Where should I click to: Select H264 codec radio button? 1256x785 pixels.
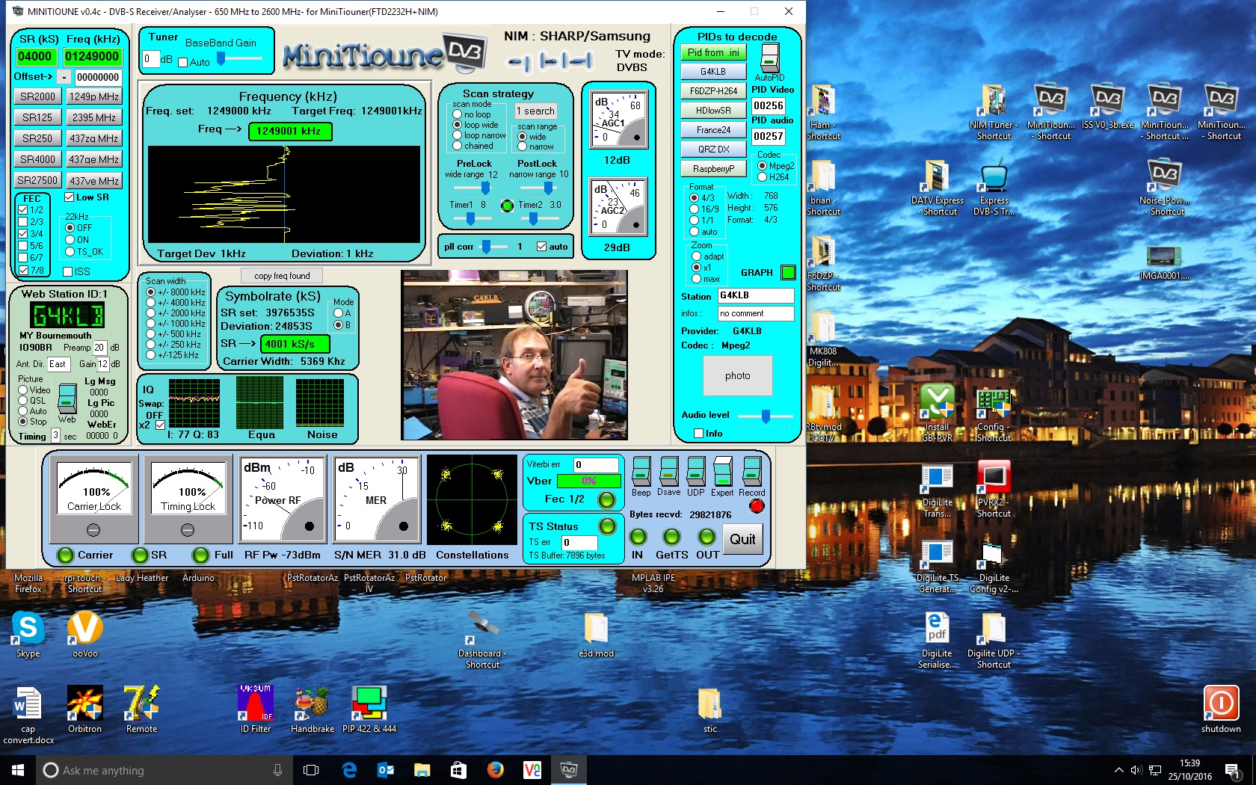coord(763,177)
